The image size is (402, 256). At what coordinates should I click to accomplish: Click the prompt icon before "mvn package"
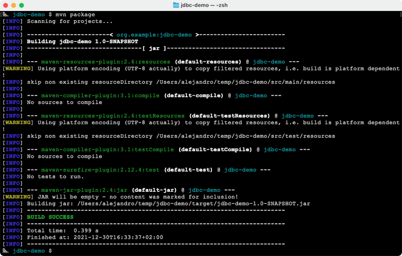click(x=6, y=15)
